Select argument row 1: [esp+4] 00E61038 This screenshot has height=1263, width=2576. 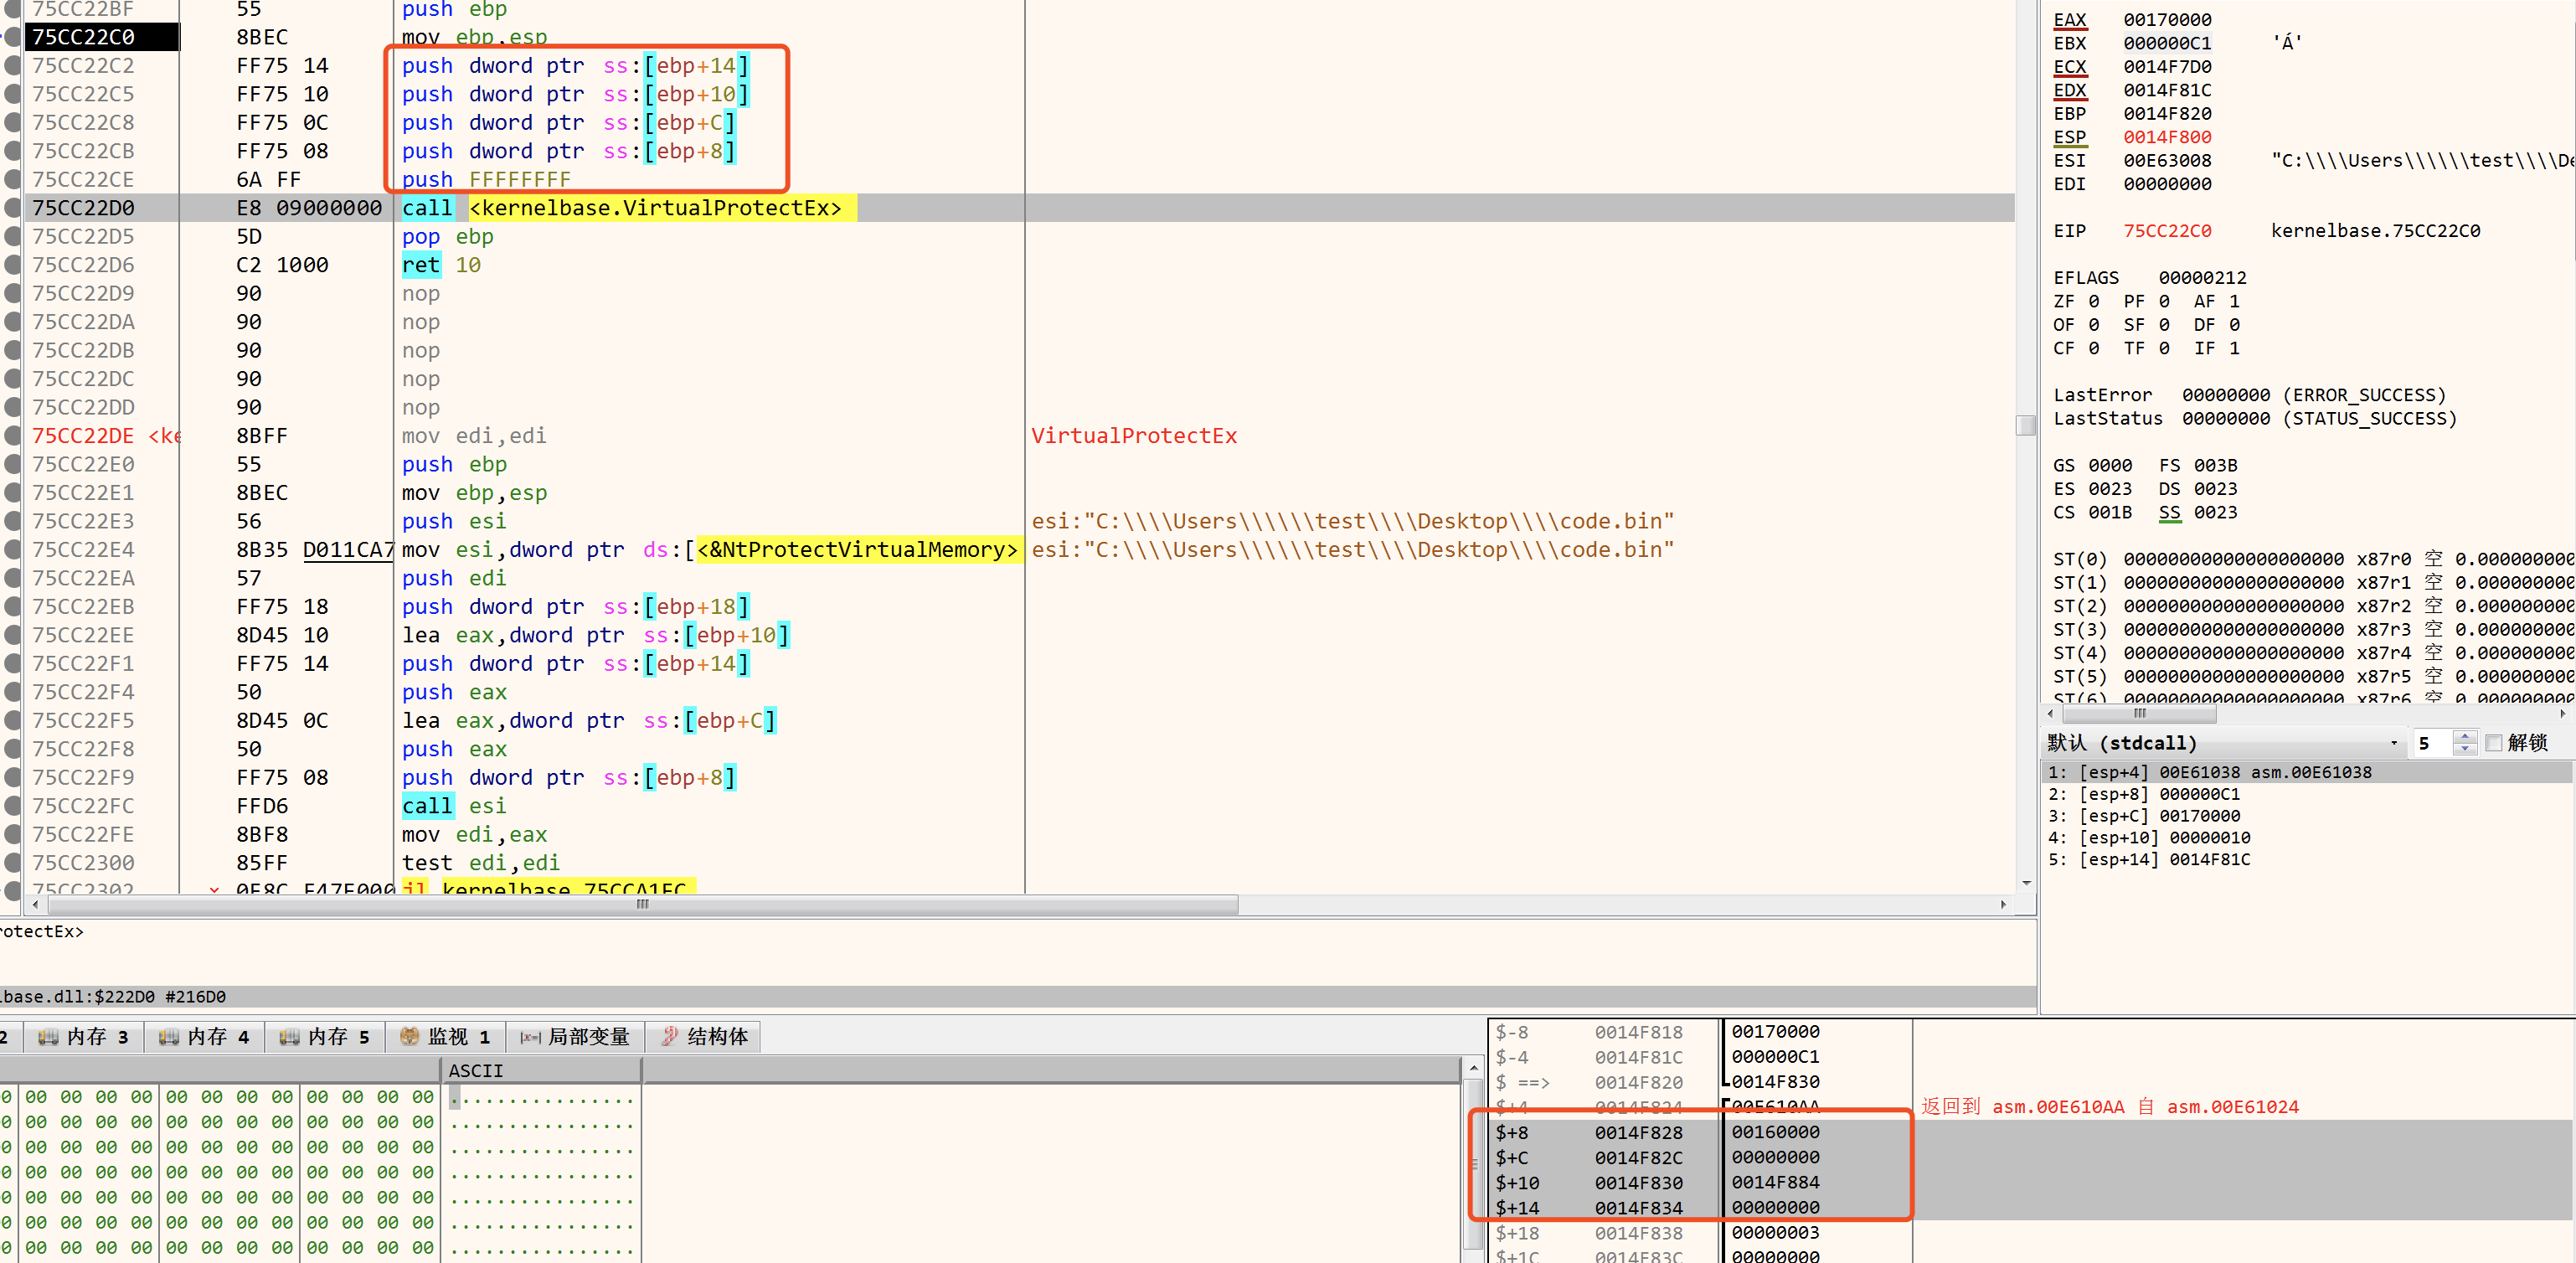click(x=2306, y=772)
